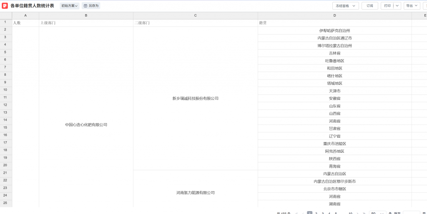Viewport: 427px width, 214px height.
Task: Select column B header
Action: pyautogui.click(x=86, y=15)
